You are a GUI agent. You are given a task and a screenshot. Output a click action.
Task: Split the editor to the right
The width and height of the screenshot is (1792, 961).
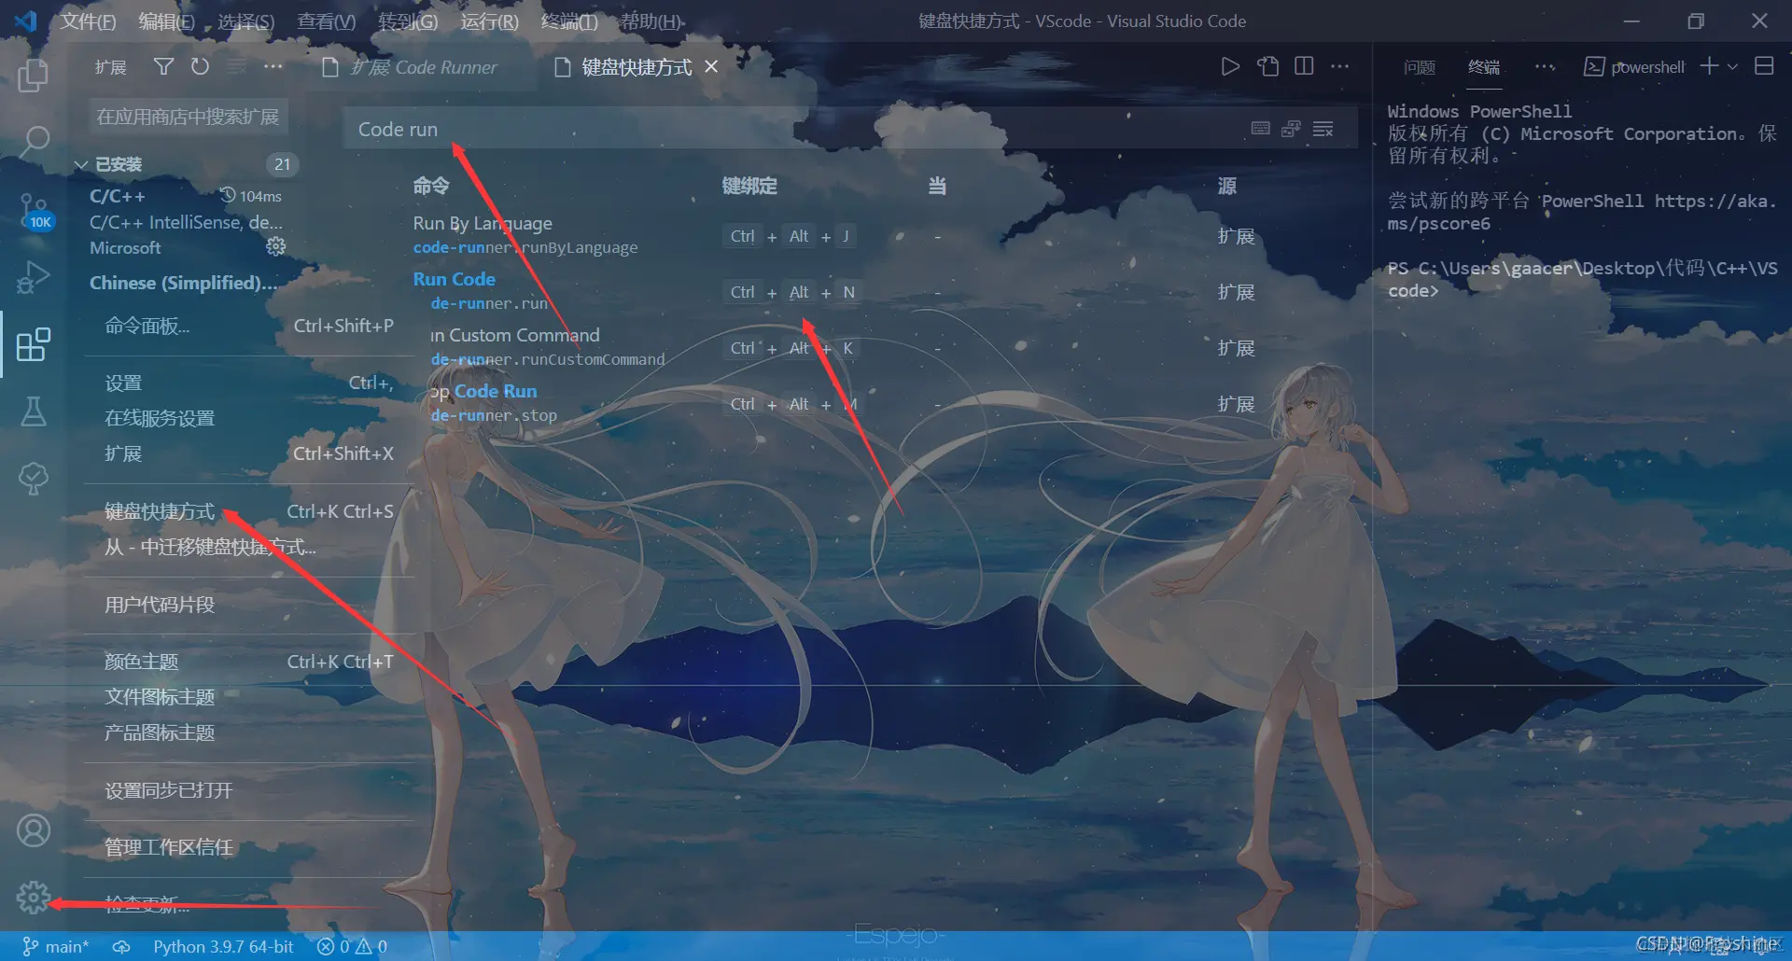pos(1304,66)
